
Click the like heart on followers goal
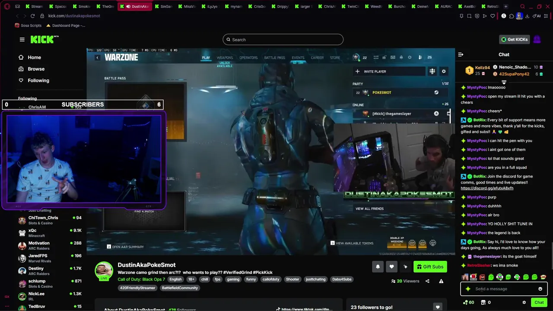point(438,307)
